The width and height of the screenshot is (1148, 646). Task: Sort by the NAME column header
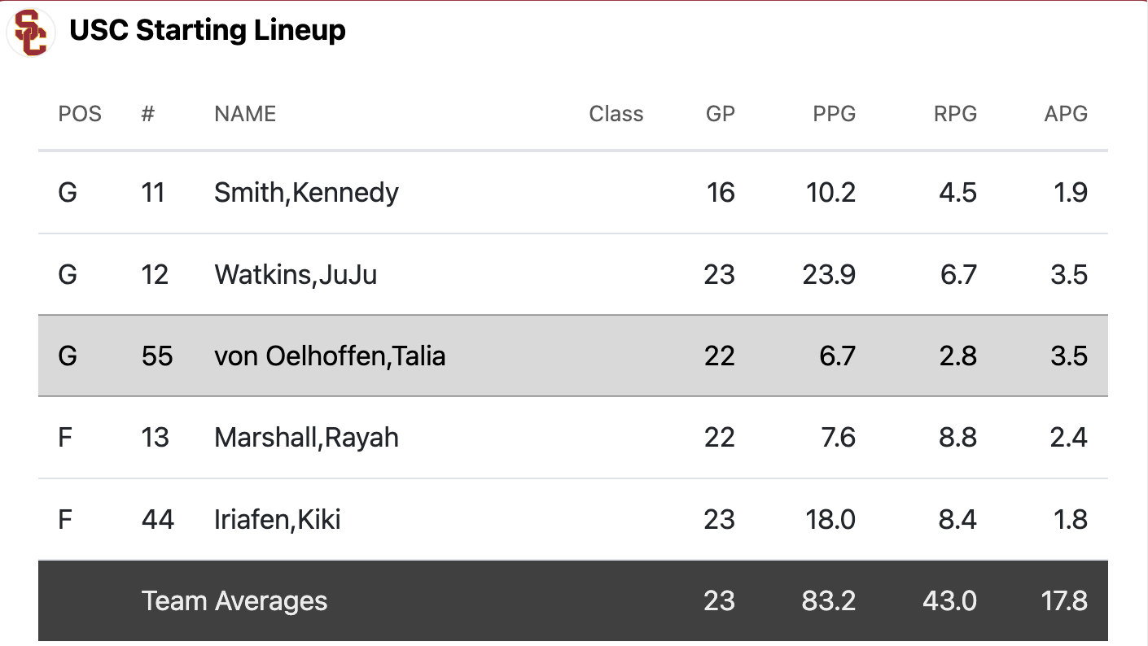[245, 114]
